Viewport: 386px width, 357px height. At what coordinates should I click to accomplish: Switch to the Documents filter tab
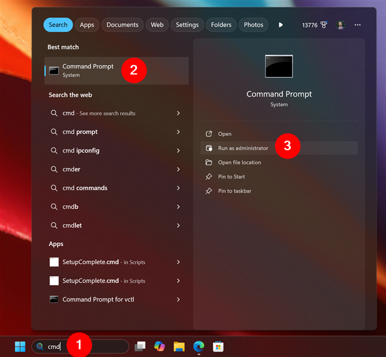(122, 25)
